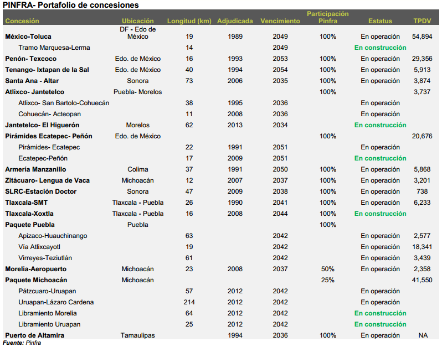Click vencimiento year 2054
The image size is (442, 347).
[280, 70]
